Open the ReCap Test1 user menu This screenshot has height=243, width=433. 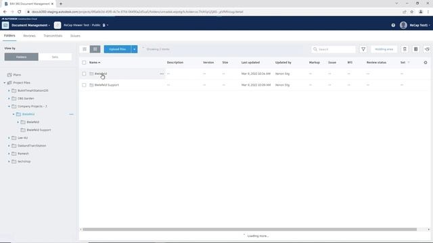[419, 25]
